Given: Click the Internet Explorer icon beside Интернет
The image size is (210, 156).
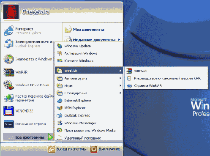Looking at the screenshot, I should [9, 30].
